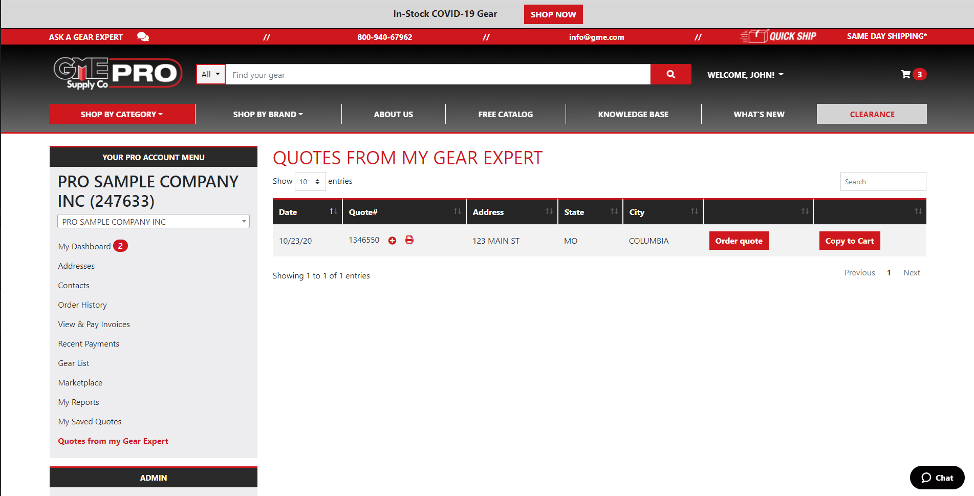This screenshot has width=974, height=496.
Task: Click the phone number 800-940-67962
Action: 384,37
